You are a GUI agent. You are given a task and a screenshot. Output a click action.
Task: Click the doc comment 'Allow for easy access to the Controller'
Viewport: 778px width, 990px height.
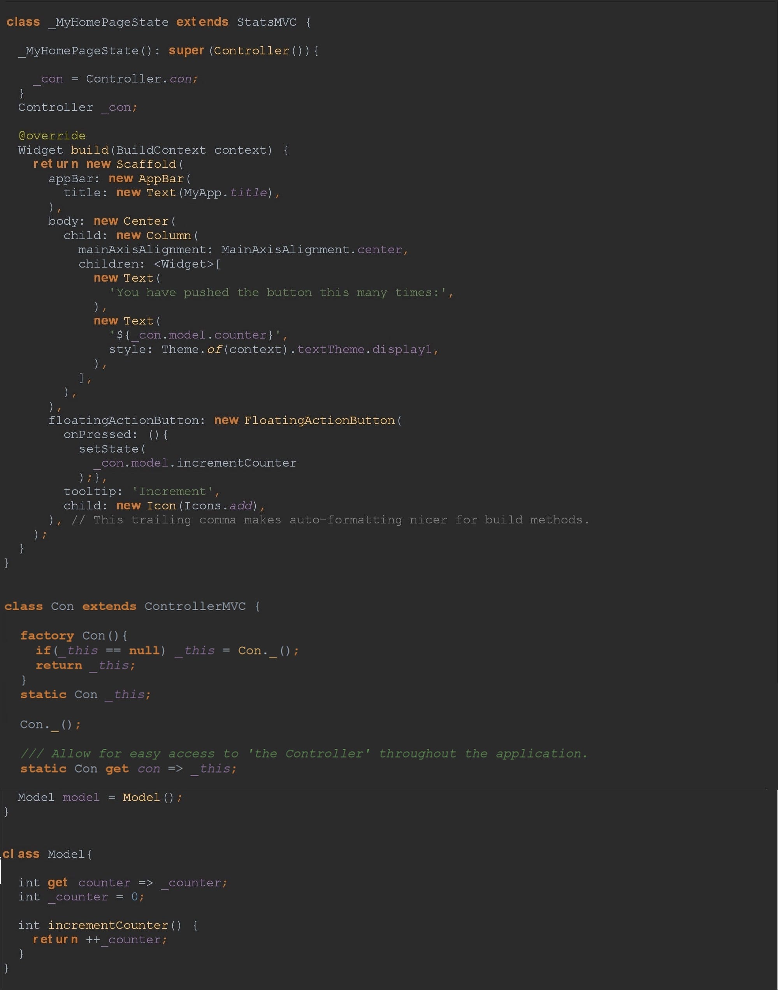click(x=304, y=754)
